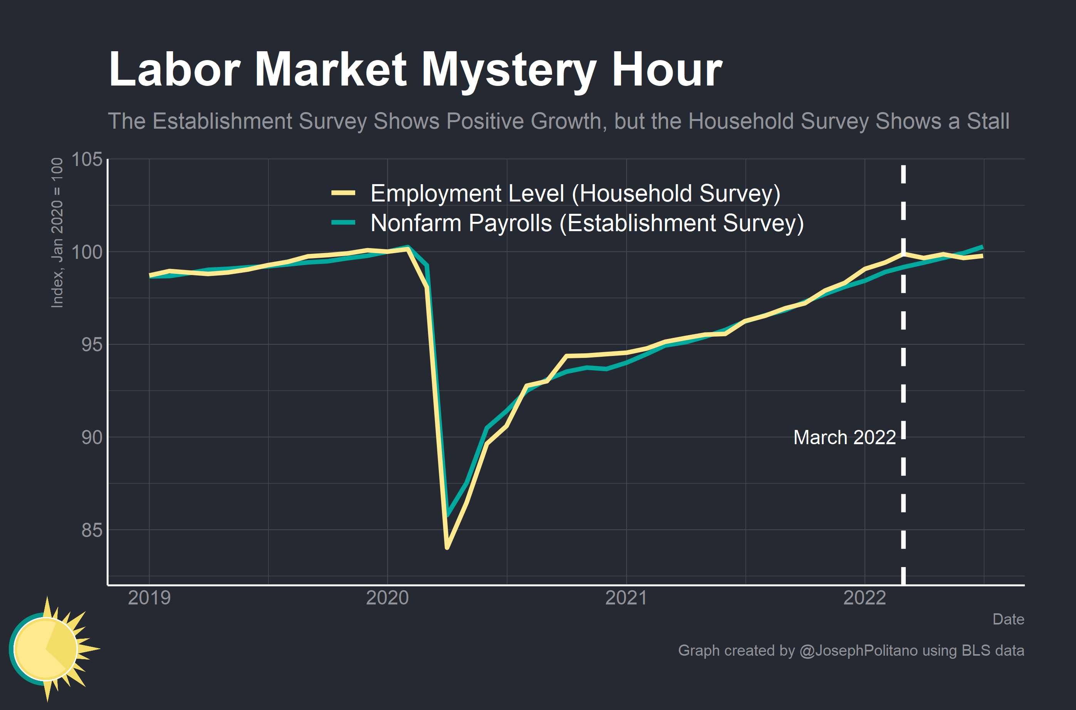Viewport: 1076px width, 710px height.
Task: Click the 2022 x-axis label
Action: pos(864,598)
